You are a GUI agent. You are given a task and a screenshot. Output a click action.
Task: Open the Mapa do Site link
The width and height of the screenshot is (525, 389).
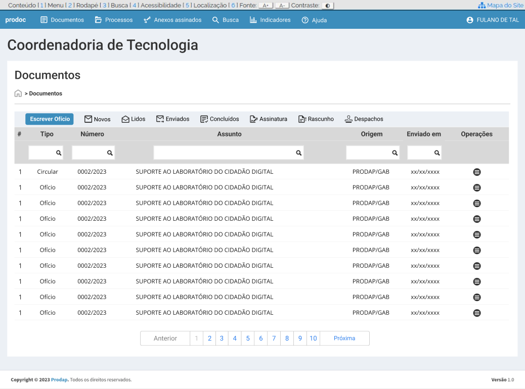501,5
